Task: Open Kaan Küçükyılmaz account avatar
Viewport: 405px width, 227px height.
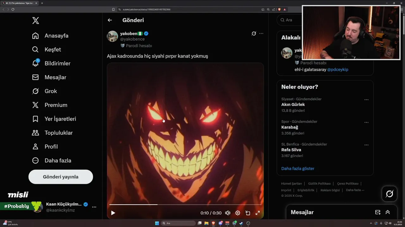Action: [37, 207]
